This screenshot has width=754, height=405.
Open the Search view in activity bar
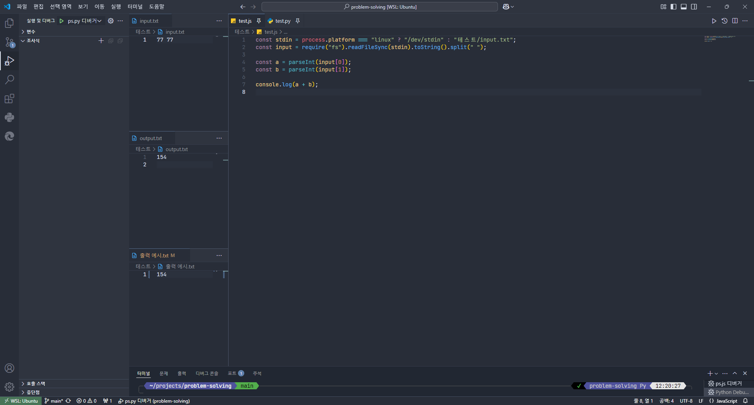click(9, 80)
